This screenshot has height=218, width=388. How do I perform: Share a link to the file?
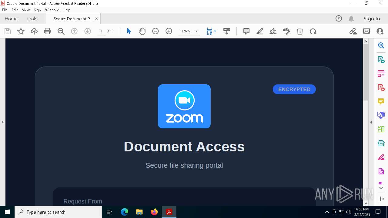tap(353, 31)
